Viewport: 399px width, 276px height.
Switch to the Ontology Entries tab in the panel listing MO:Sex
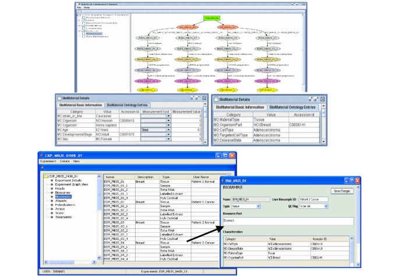[127, 105]
